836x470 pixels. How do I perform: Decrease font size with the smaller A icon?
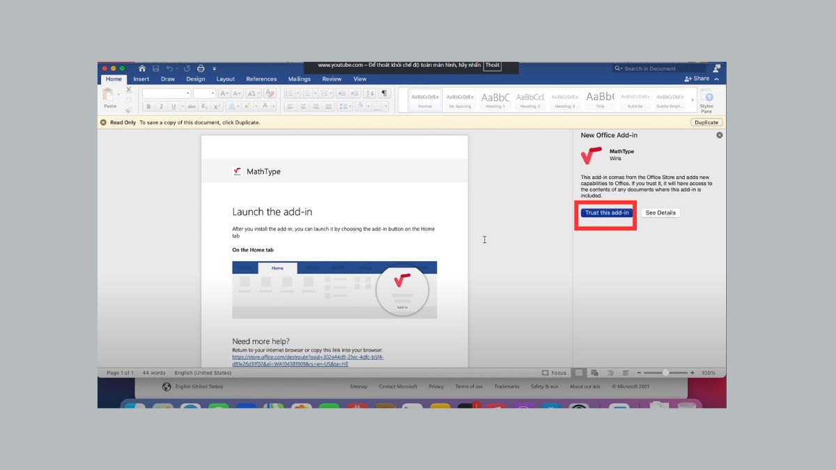(237, 93)
